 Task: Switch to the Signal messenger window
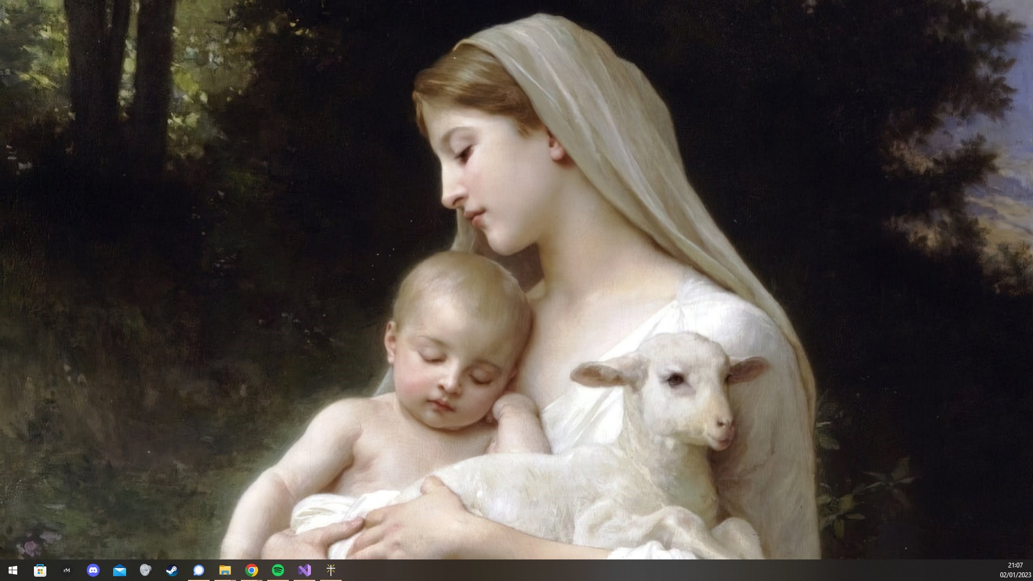198,570
